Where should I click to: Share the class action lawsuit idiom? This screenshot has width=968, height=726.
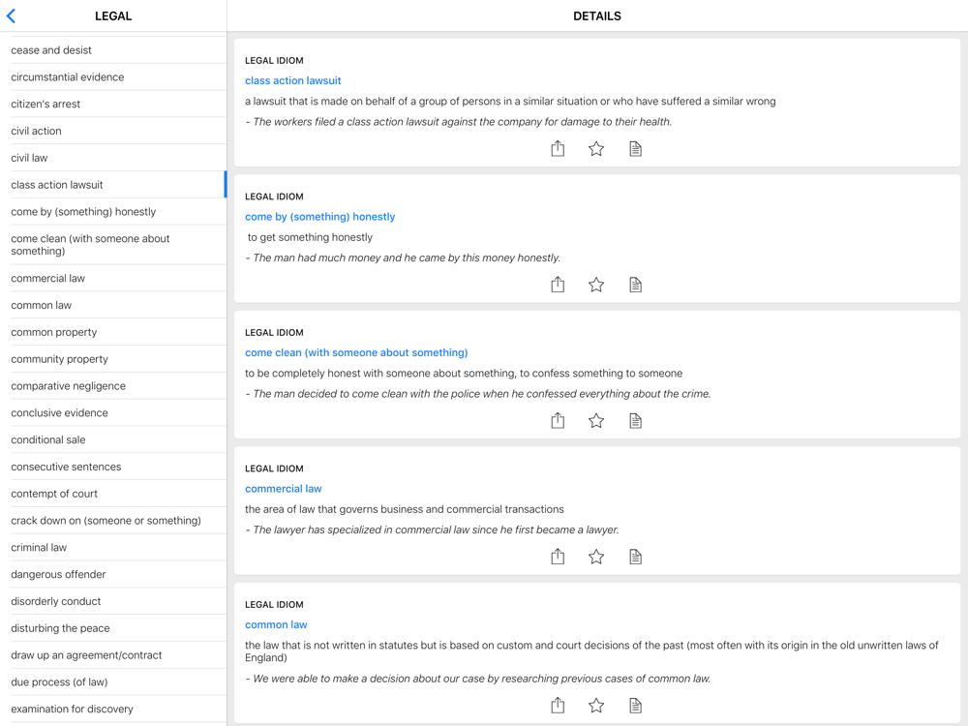pyautogui.click(x=558, y=148)
